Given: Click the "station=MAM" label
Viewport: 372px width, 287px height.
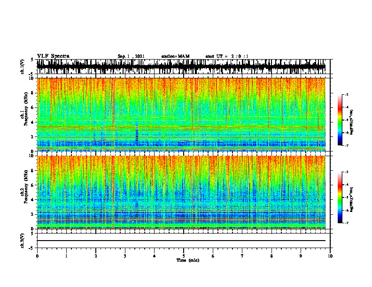Looking at the screenshot, I should pyautogui.click(x=176, y=56).
